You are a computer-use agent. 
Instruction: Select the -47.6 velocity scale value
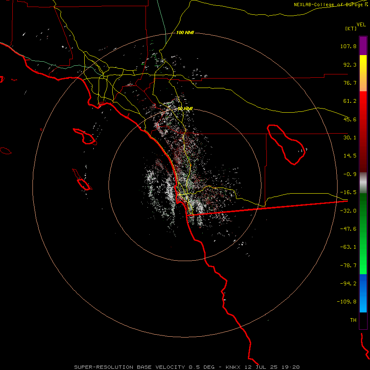coord(348,229)
